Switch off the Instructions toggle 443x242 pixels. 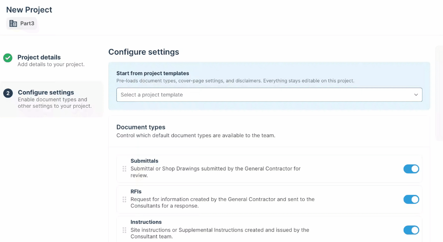click(411, 230)
